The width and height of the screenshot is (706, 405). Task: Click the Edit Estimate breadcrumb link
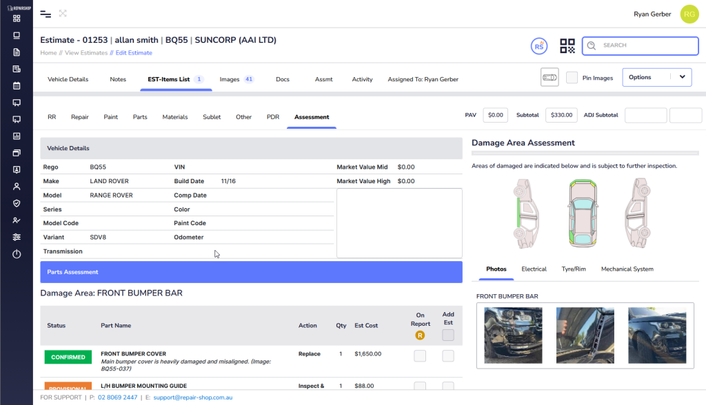tap(134, 52)
